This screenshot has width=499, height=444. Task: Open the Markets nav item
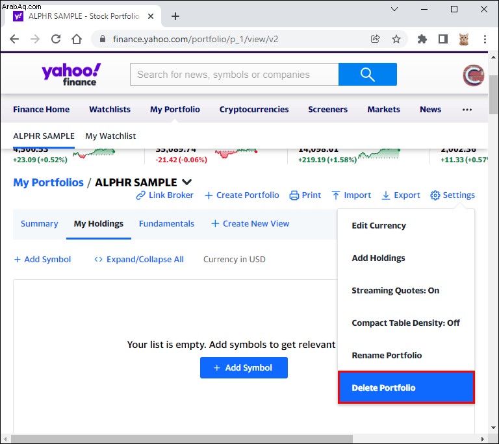click(384, 110)
